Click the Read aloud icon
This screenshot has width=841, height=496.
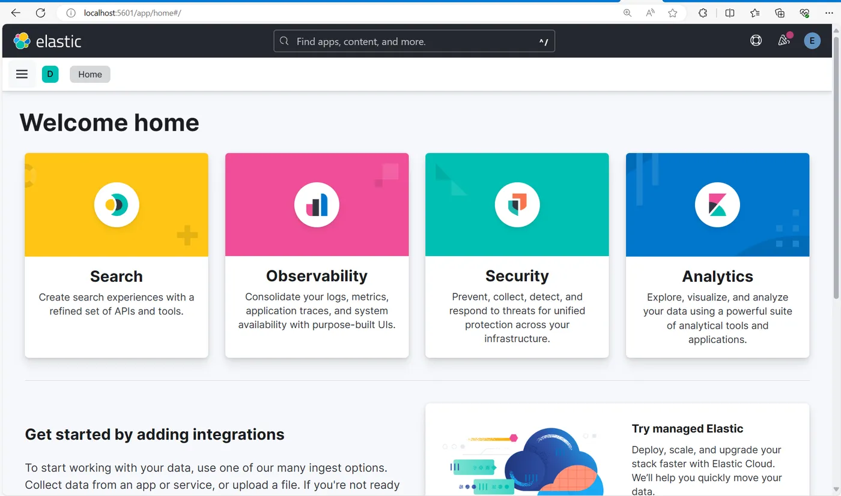pyautogui.click(x=651, y=13)
